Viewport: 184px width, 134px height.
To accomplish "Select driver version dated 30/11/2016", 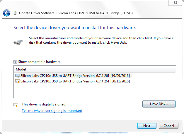I will click(75, 81).
